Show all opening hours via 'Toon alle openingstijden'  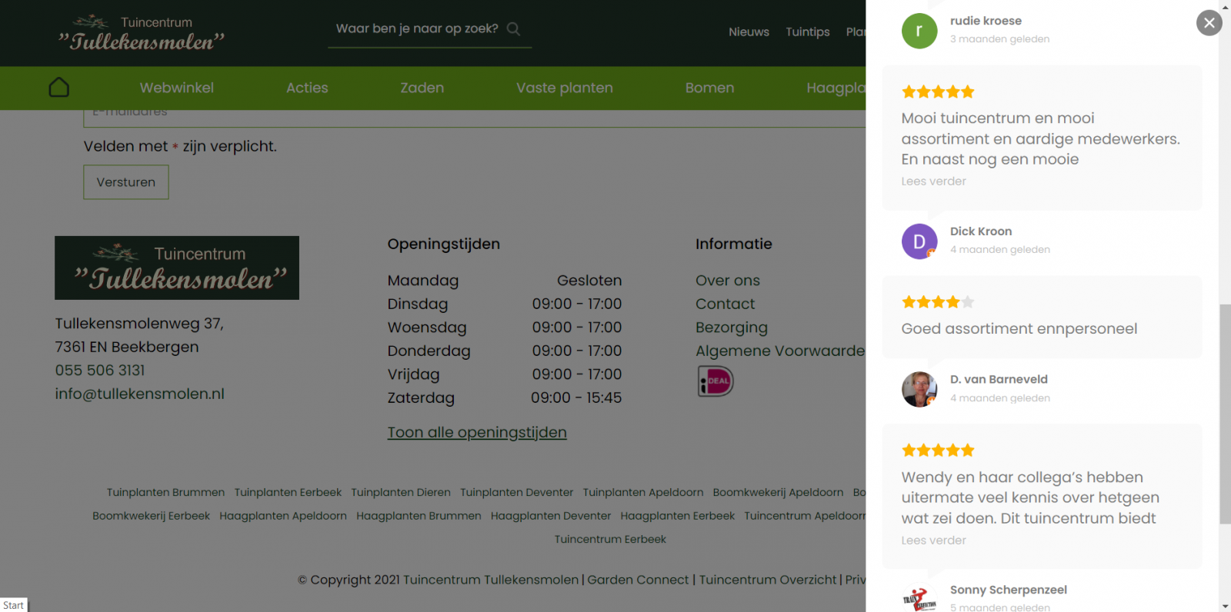pos(477,432)
